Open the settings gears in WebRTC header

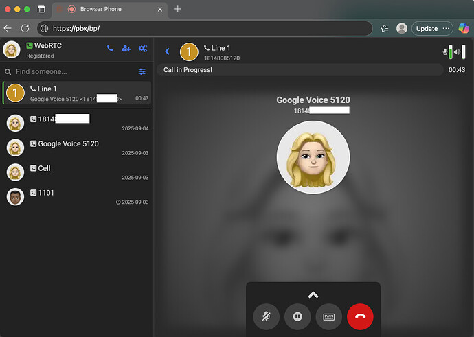(x=143, y=49)
